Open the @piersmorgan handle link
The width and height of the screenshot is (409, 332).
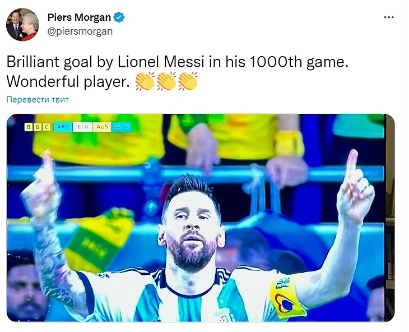pos(80,31)
